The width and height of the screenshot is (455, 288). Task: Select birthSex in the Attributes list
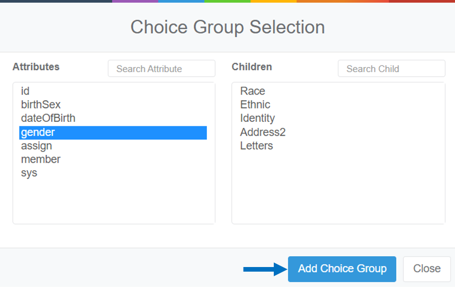point(41,105)
